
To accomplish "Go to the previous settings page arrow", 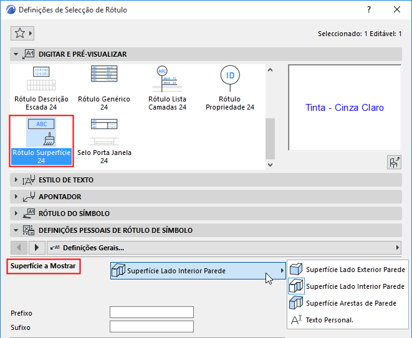I will [x=19, y=248].
